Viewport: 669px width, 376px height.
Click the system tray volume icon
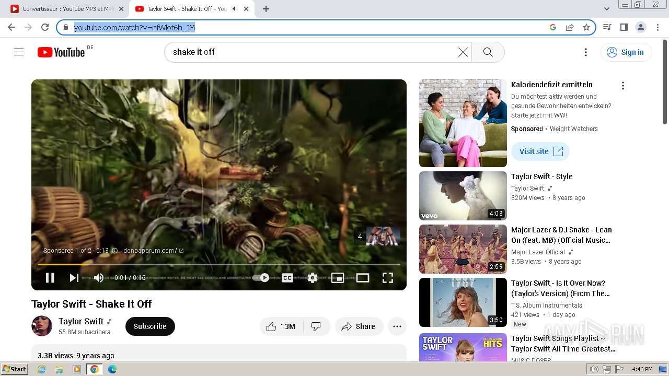(x=594, y=369)
